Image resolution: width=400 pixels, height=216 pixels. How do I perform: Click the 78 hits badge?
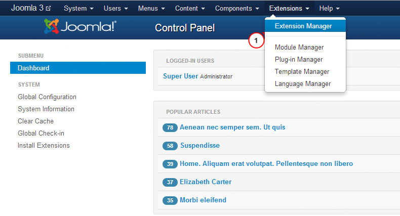170,127
